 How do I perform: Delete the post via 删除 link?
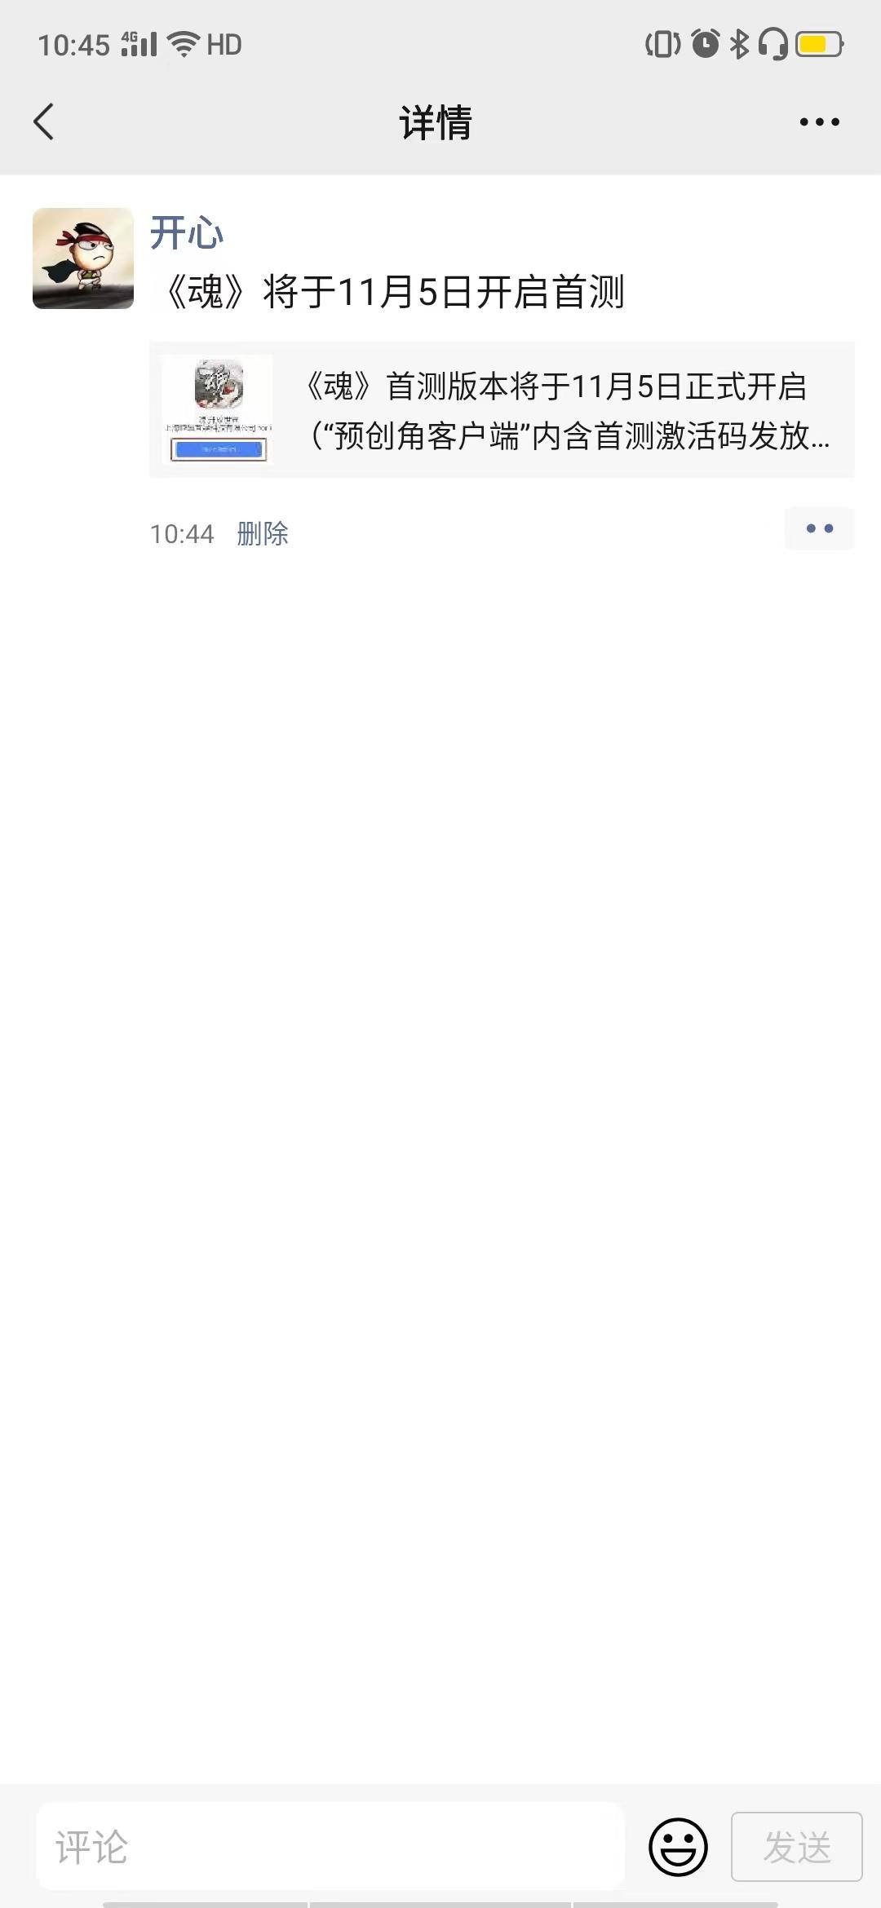point(263,534)
